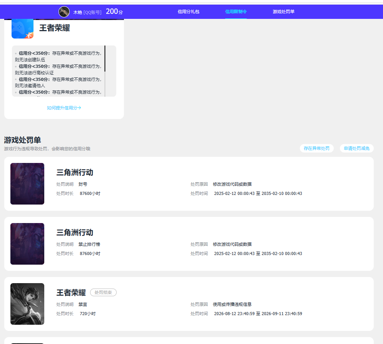
Task: Click the 则无法创建队伍 restriction text
Action: (30, 60)
